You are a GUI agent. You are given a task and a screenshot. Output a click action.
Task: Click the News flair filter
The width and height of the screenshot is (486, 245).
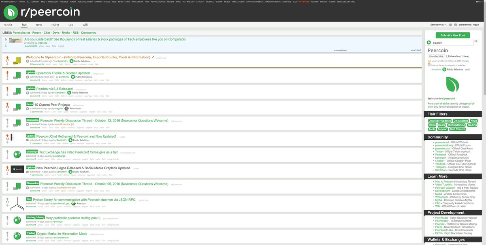474,121
